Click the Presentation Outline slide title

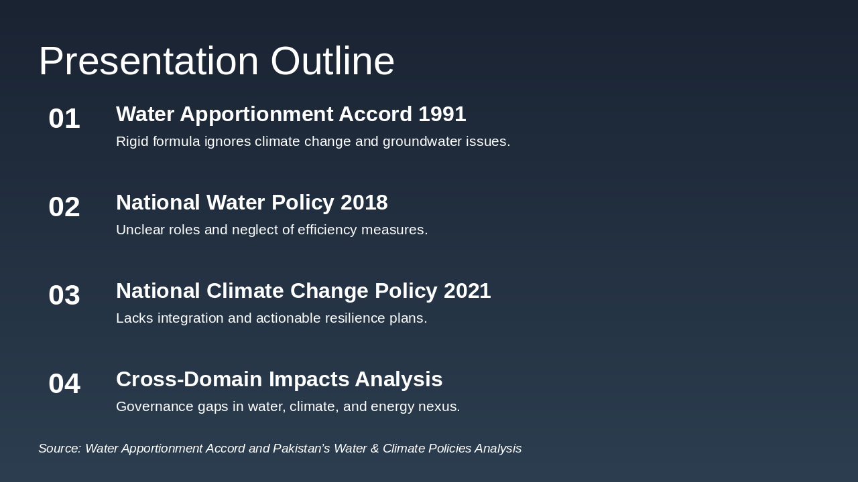click(216, 61)
